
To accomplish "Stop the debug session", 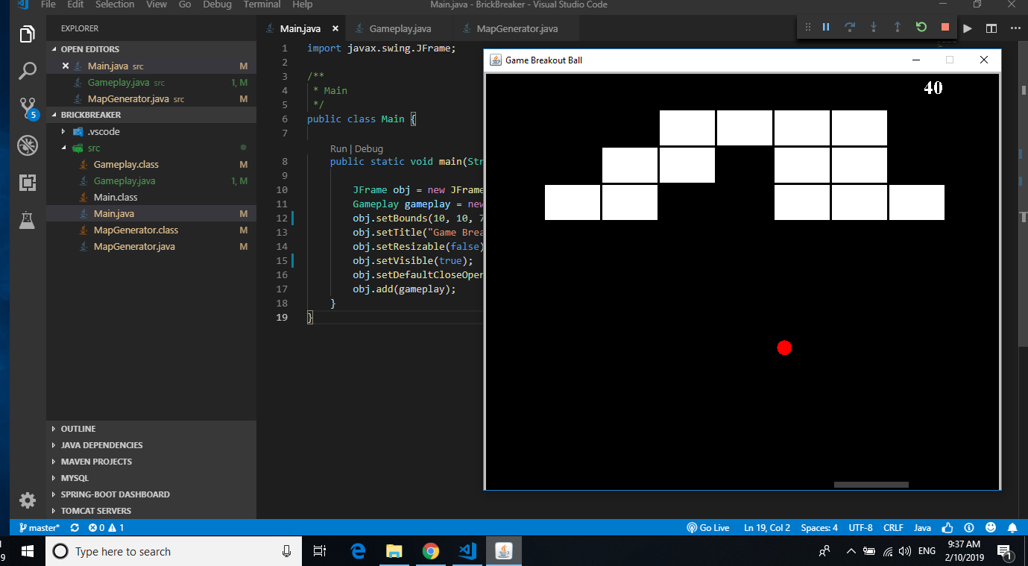I will pos(945,27).
